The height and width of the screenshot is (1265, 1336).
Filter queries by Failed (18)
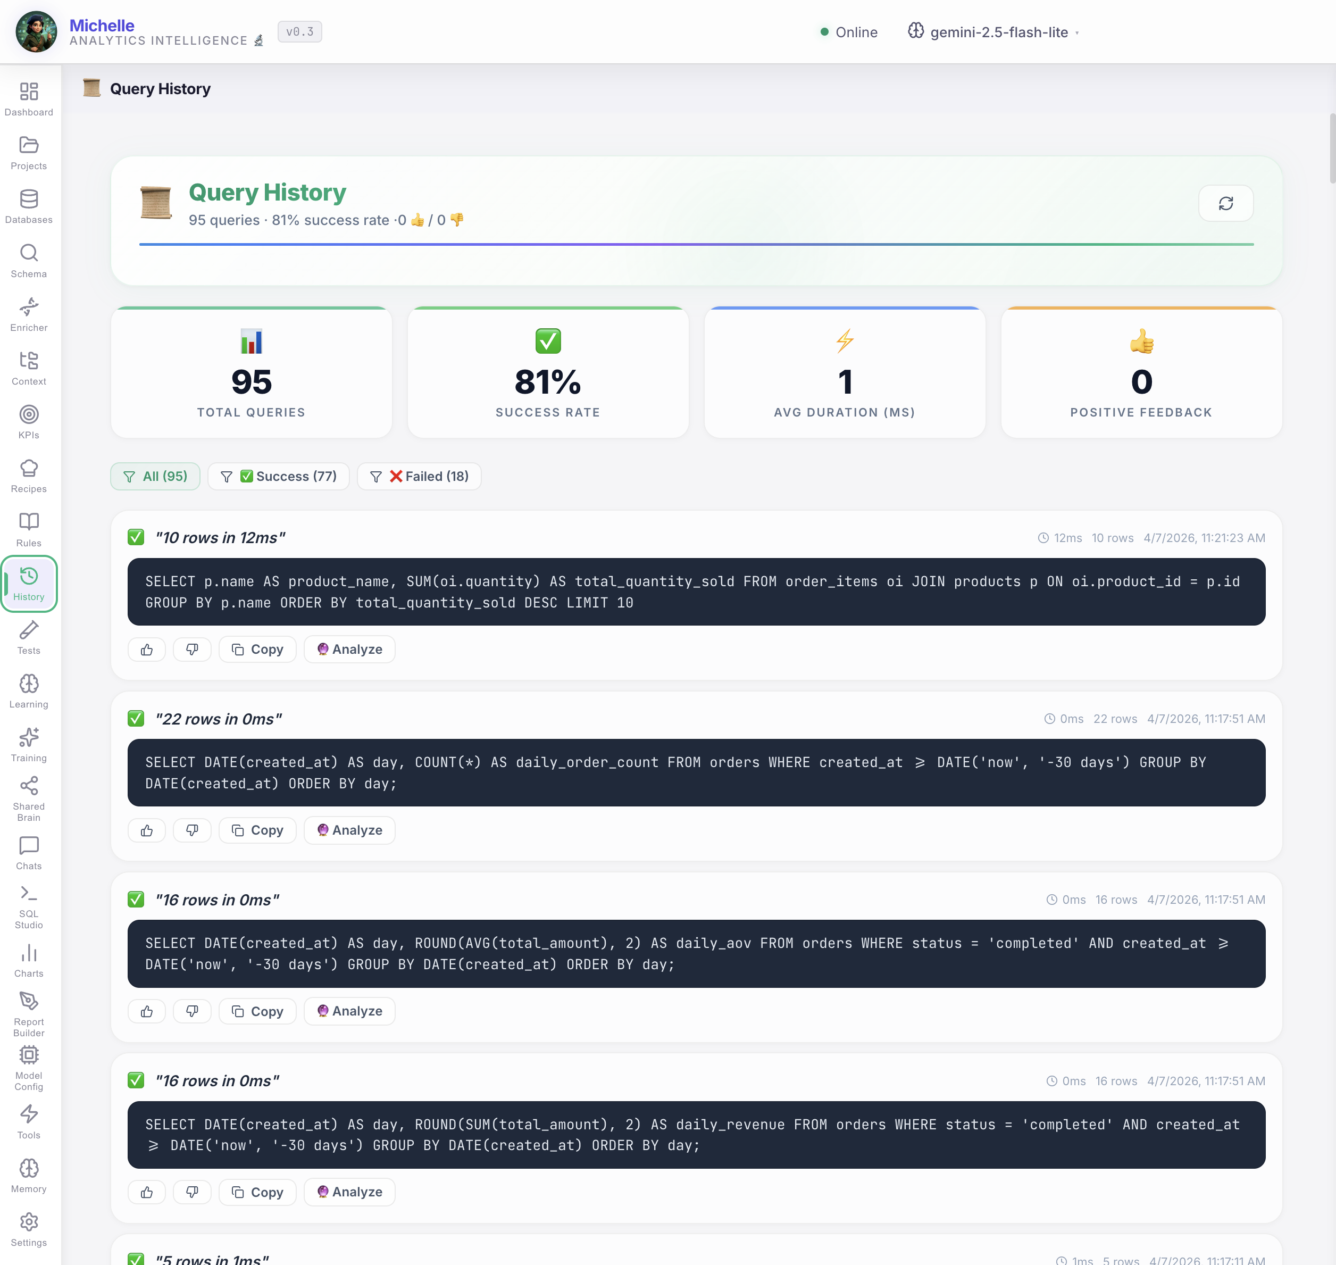tap(419, 476)
